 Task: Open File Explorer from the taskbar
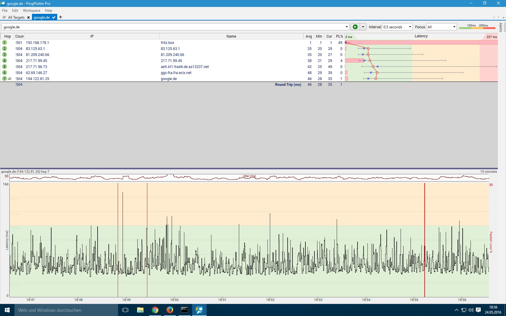(x=140, y=310)
